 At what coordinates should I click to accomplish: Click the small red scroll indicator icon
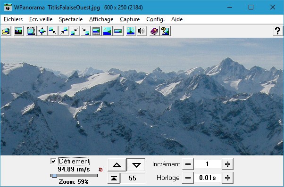(100, 170)
